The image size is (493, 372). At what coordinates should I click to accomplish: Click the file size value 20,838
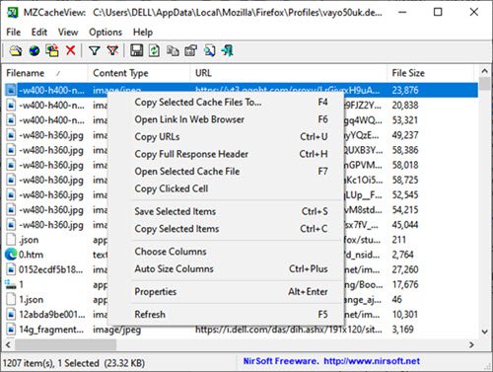pyautogui.click(x=405, y=106)
